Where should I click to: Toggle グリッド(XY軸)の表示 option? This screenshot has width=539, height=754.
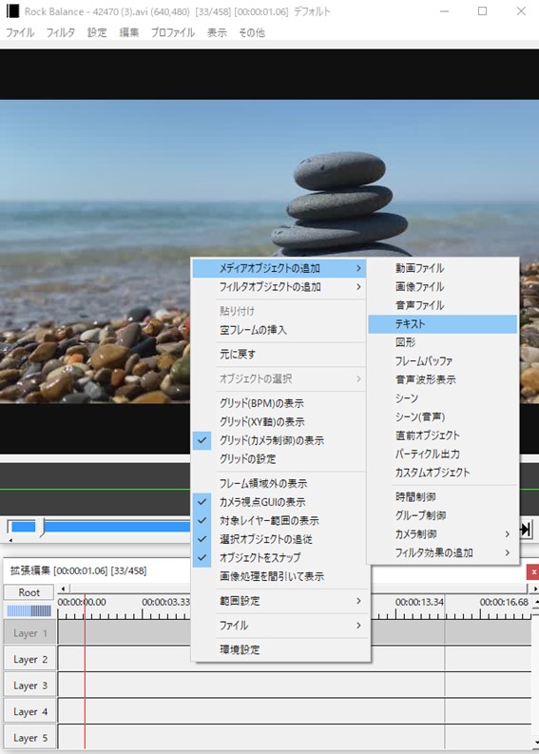pos(279,422)
